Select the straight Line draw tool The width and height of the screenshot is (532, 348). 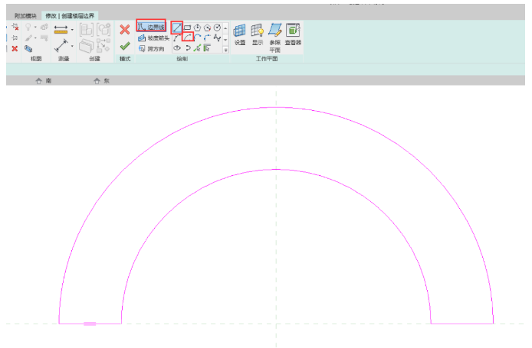pyautogui.click(x=177, y=27)
